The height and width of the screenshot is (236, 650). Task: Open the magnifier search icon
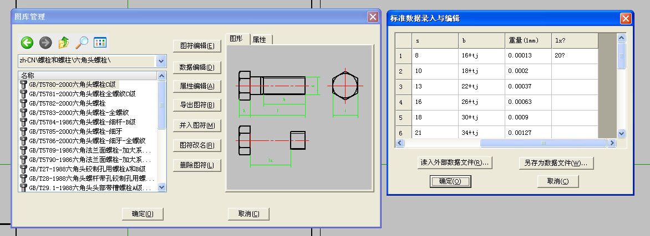tap(82, 43)
